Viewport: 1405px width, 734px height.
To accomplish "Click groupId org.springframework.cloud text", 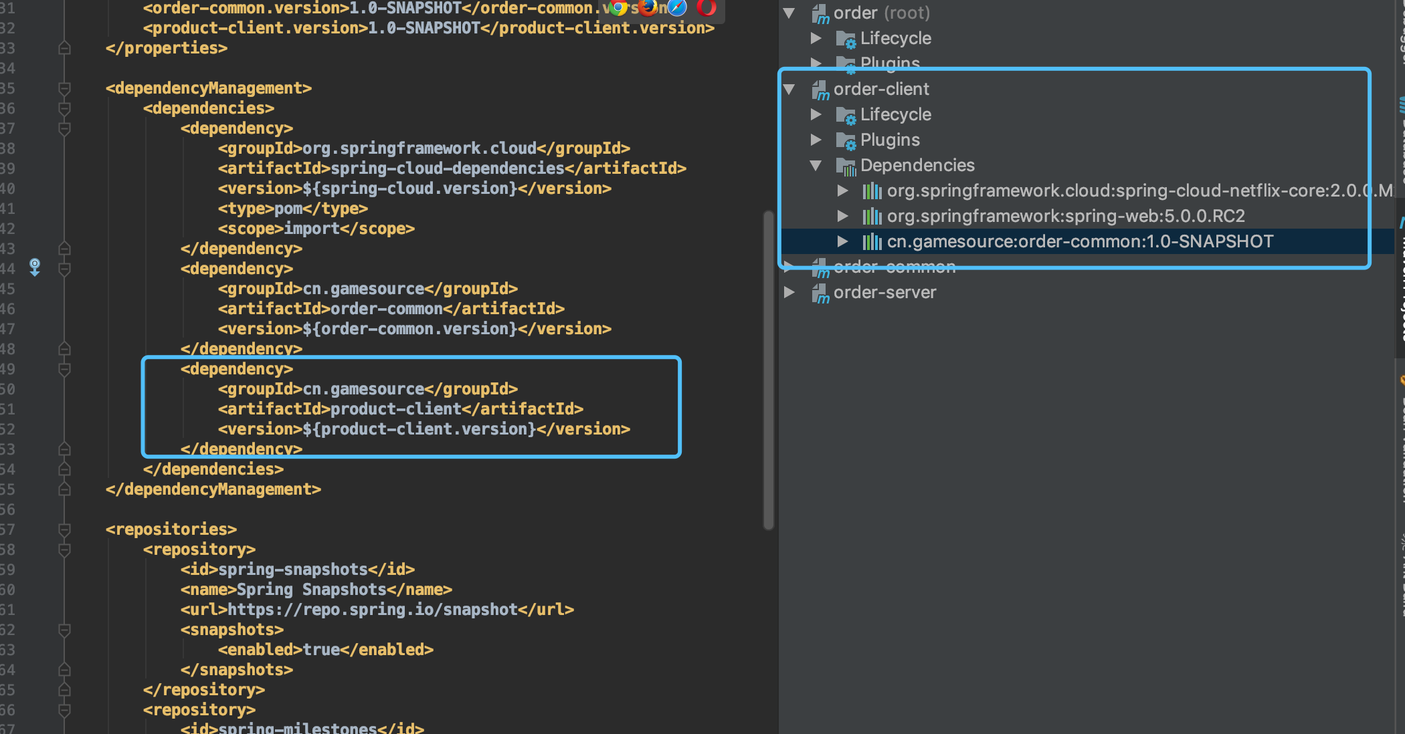I will pyautogui.click(x=419, y=148).
